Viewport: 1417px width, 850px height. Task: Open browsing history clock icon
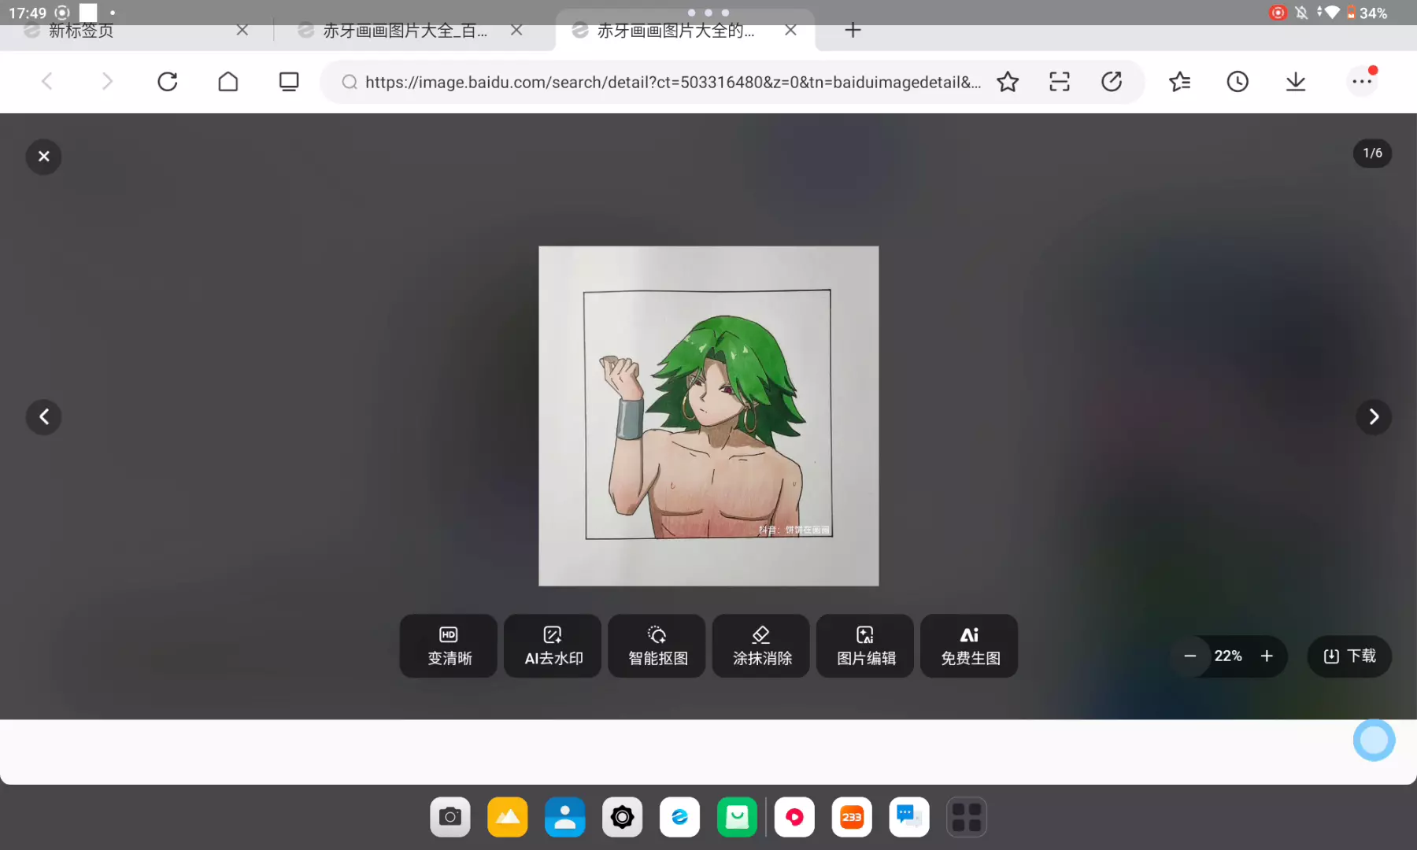coord(1237,82)
